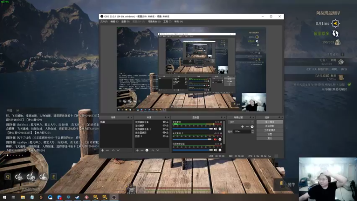Image resolution: width=357 pixels, height=201 pixels.
Task: Adjust the 时长 duration spinner arrows
Action: pos(253,131)
